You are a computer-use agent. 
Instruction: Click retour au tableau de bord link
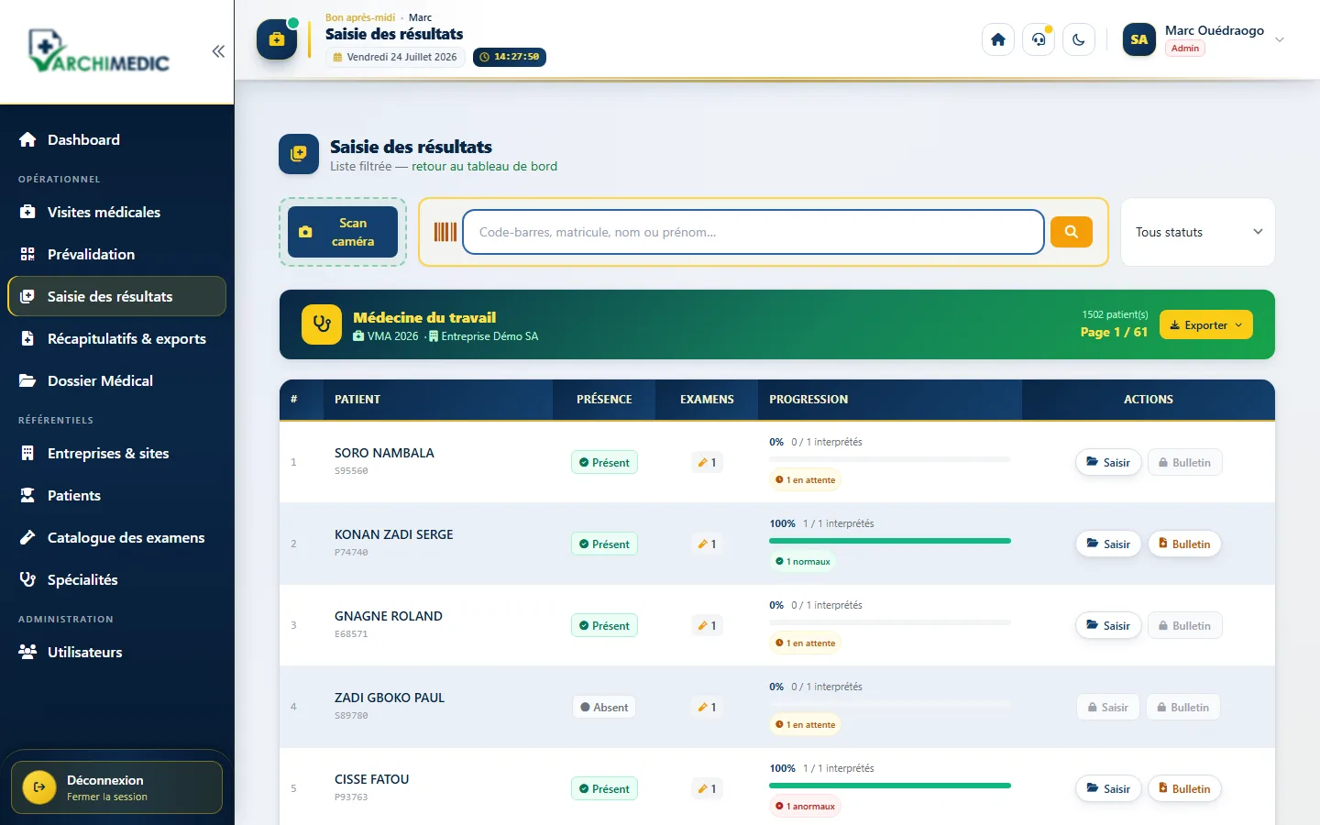[x=484, y=166]
